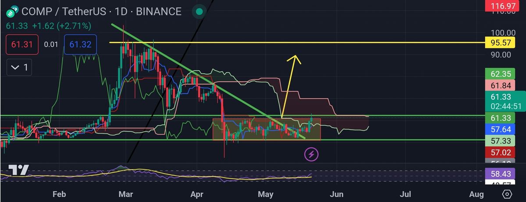Click the Aug label on time axis

click(476, 194)
